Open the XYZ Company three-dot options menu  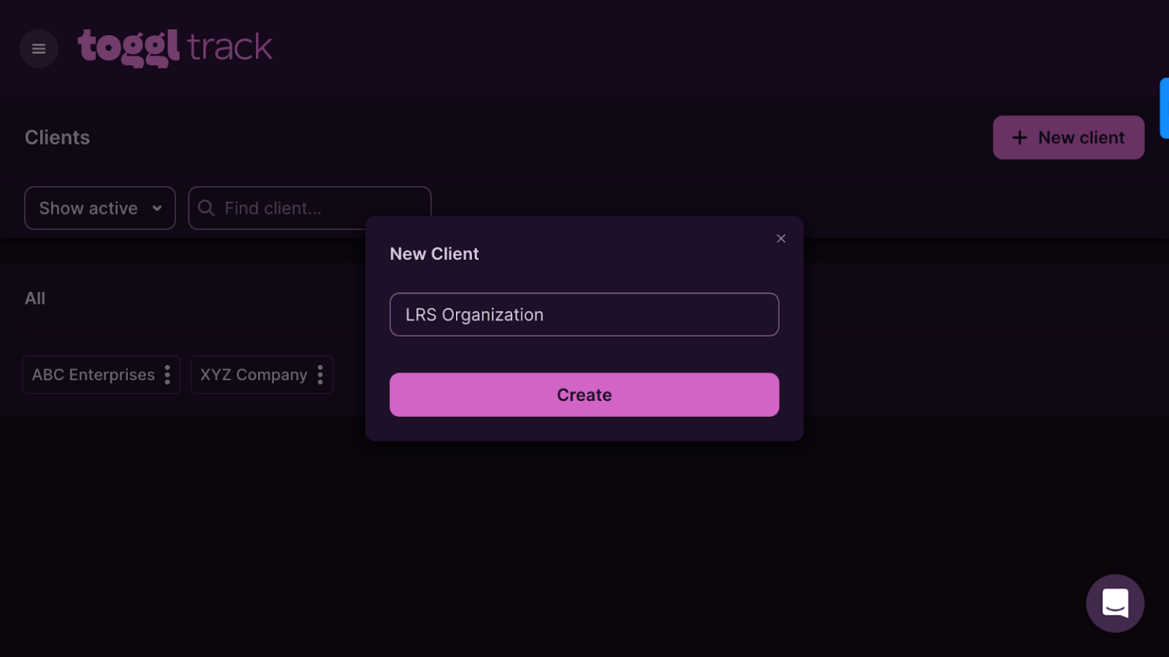tap(320, 375)
